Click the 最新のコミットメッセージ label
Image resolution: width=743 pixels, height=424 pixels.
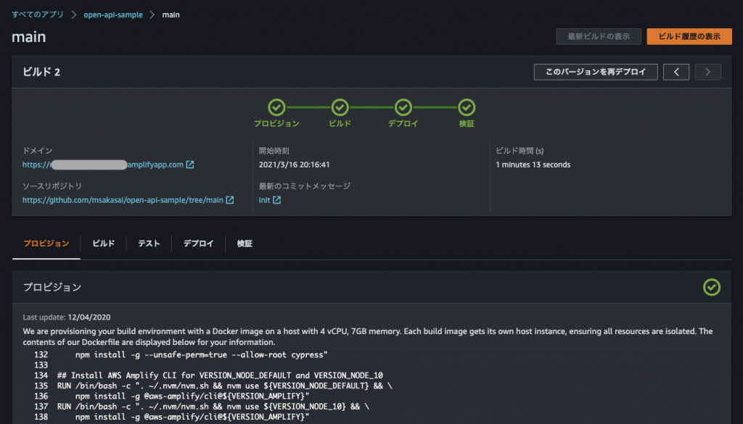click(x=305, y=186)
